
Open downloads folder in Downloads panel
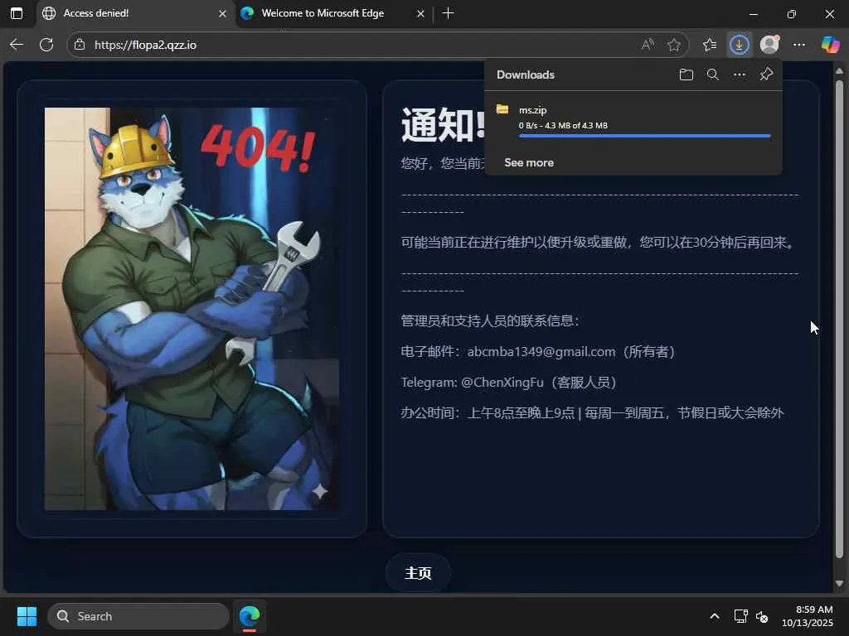[686, 75]
